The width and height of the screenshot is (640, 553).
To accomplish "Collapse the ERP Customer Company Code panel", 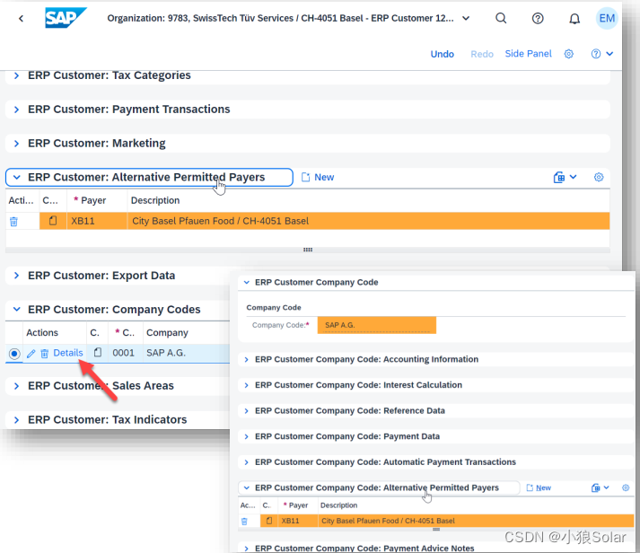I will coord(247,283).
